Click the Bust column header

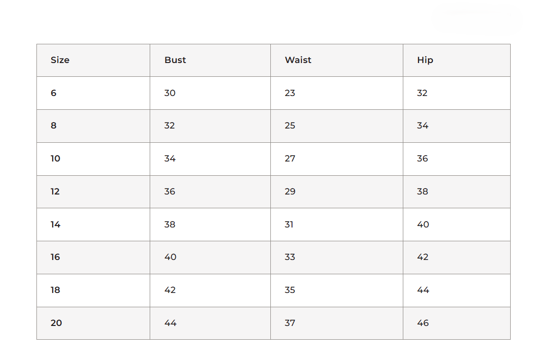175,60
